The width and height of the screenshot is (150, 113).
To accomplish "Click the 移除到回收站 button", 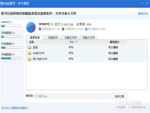I will (138, 107).
